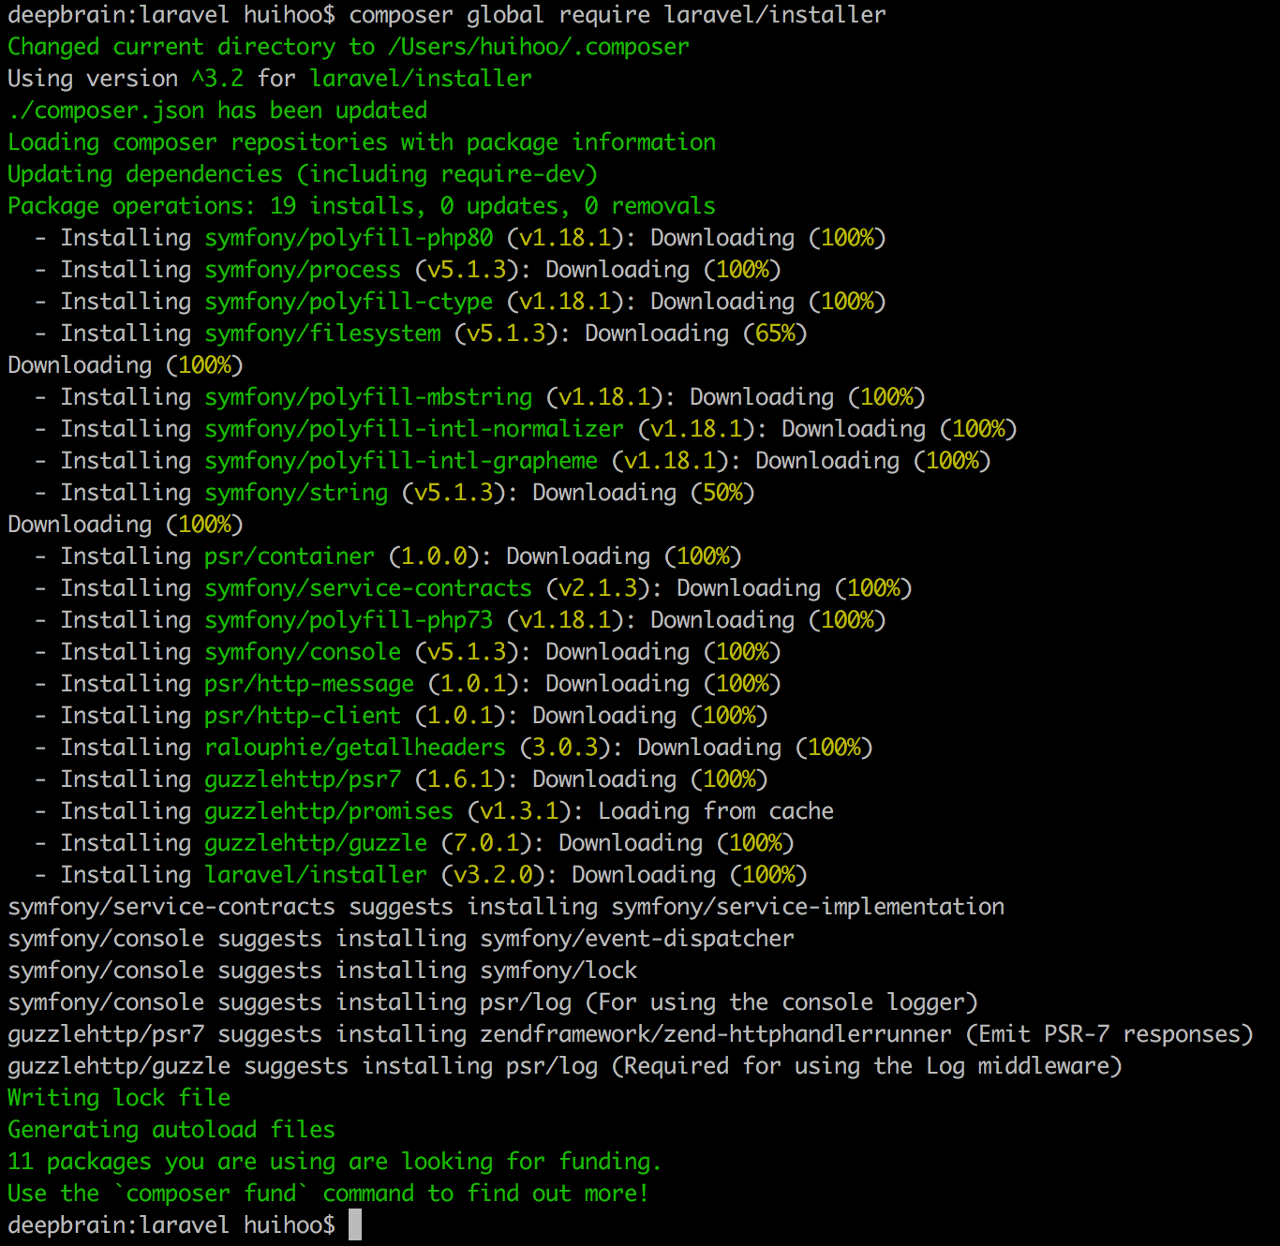The height and width of the screenshot is (1246, 1280).
Task: Click the symfony/filesystem package name
Action: (322, 334)
